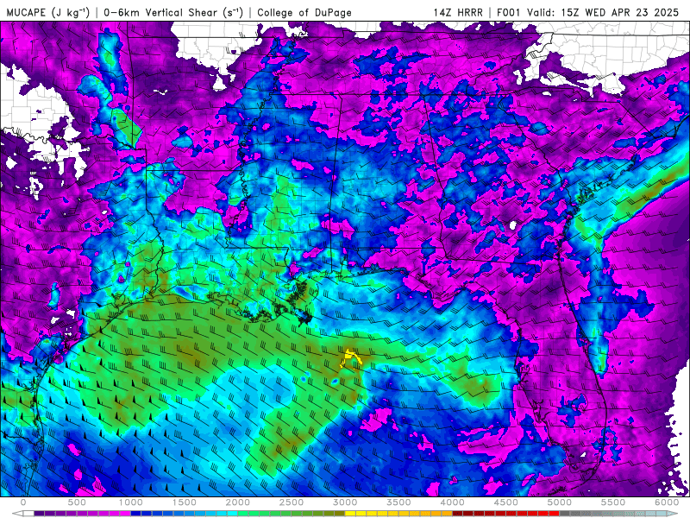
Task: Click the 500 label on the color scale
Action: [x=77, y=502]
